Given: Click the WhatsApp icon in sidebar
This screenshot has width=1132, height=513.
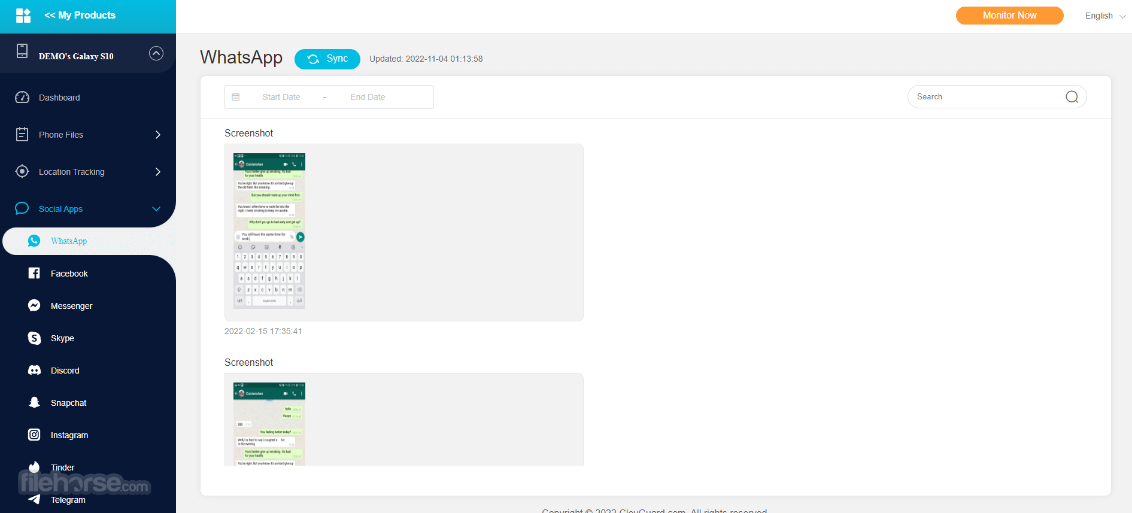Looking at the screenshot, I should coord(34,241).
